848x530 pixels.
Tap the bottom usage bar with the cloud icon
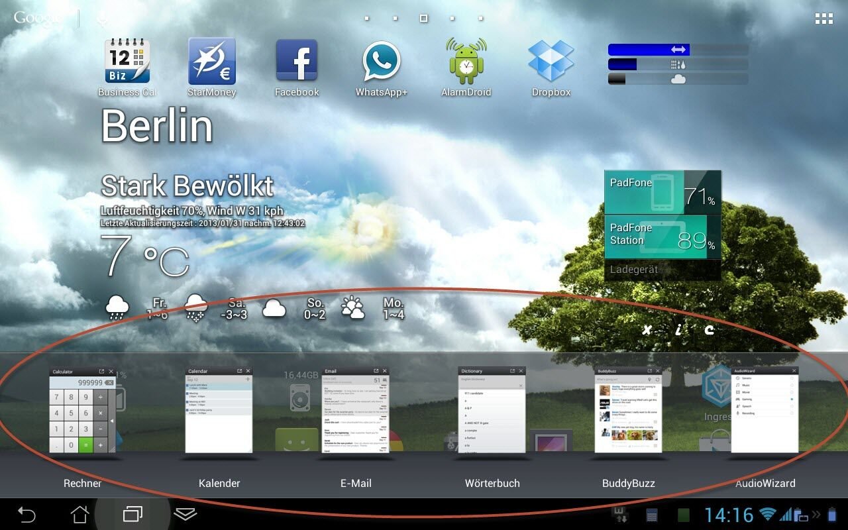coord(678,79)
